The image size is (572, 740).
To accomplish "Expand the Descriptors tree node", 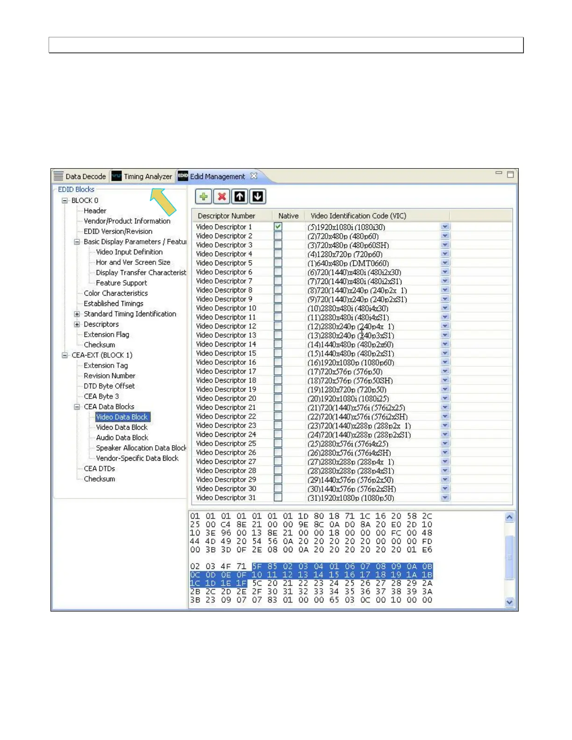I will pos(77,324).
